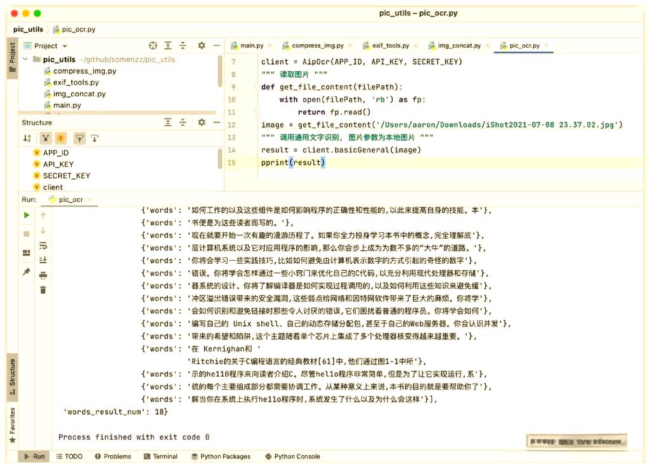Hide the Structure panel with minus icon
The height and width of the screenshot is (463, 650).
(216, 122)
